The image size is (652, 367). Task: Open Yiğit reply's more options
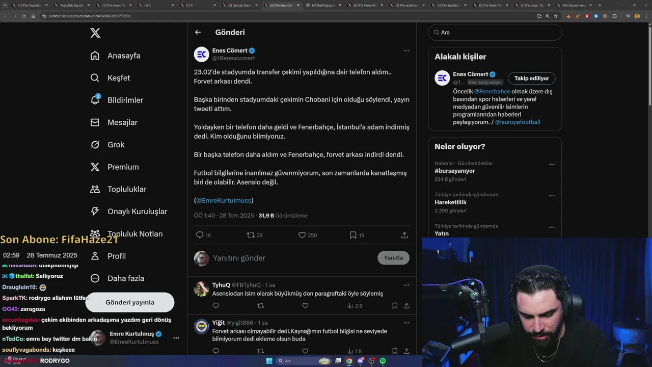pos(406,323)
